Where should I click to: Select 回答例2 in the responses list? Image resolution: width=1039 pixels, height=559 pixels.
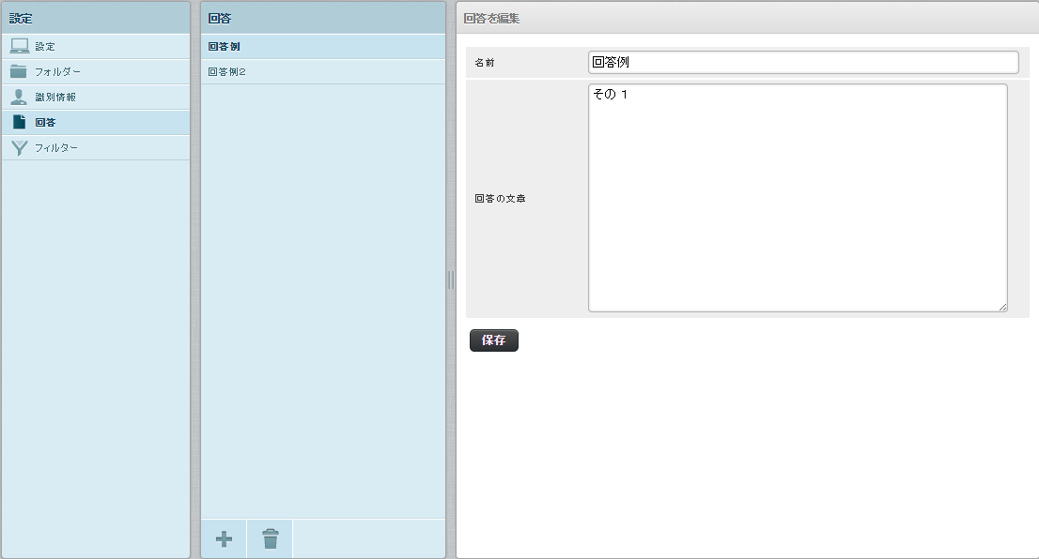323,71
